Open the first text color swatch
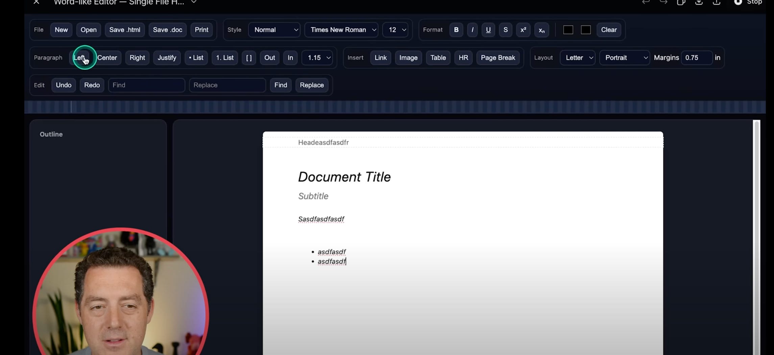 tap(568, 30)
